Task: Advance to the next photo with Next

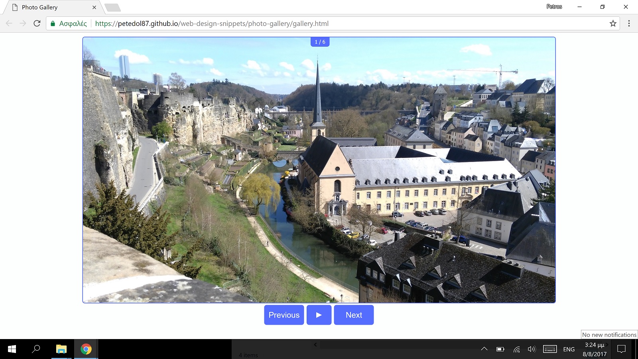Action: point(353,315)
